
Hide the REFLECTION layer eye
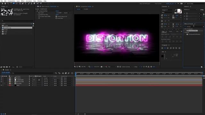1,82
